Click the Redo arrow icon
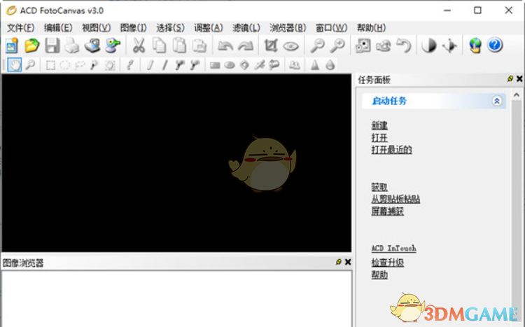Viewport: 525px width, 327px height. coord(246,46)
